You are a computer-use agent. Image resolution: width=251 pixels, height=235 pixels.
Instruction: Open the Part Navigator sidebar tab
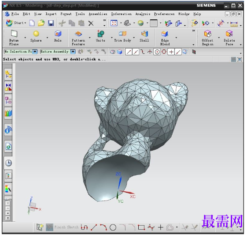tap(8, 100)
